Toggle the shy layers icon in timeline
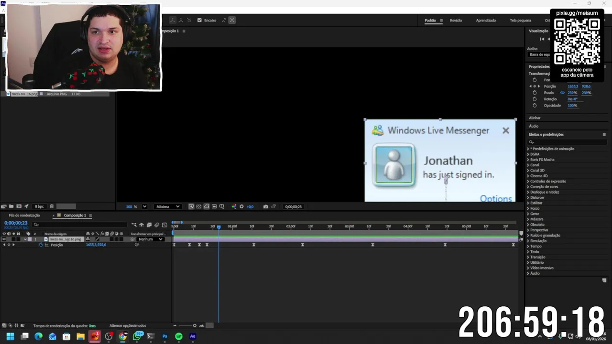Image resolution: width=612 pixels, height=344 pixels. point(142,225)
